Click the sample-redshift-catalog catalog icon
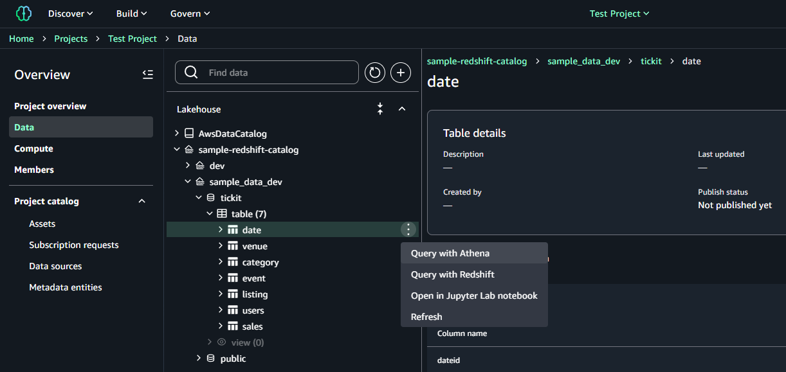The image size is (786, 372). click(x=189, y=150)
